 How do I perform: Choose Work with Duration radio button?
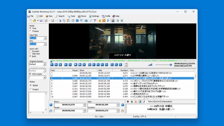click(x=30, y=51)
